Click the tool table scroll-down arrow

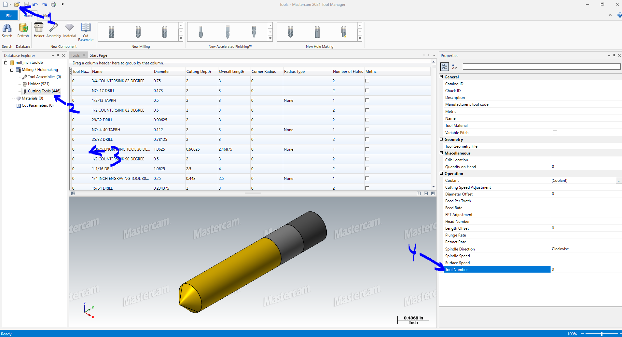[x=434, y=187]
